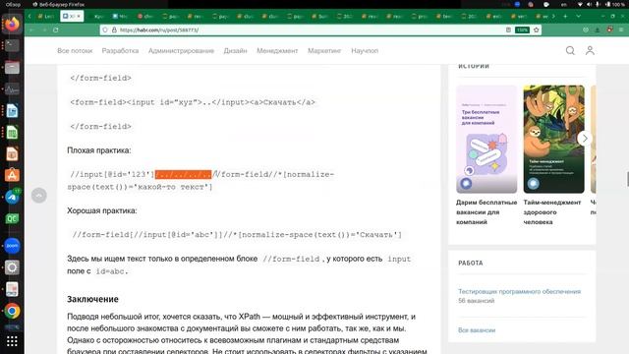Viewport: 629px width, 354px height.
Task: Open the Дизайн section
Action: [x=235, y=50]
